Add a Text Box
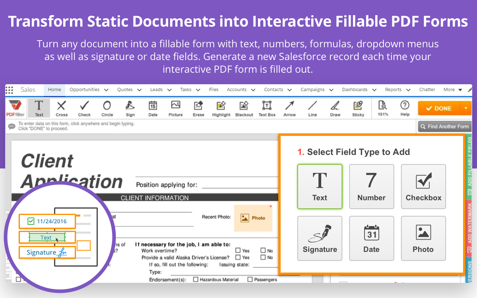Viewport: 477px width, 298px height. (x=267, y=108)
